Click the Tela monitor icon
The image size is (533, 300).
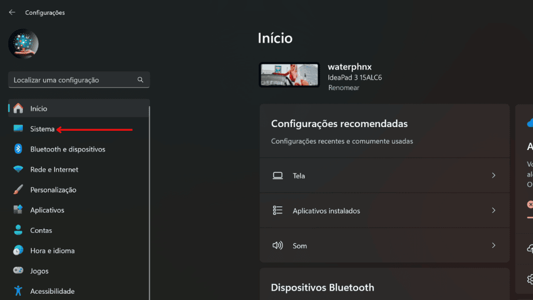(277, 176)
